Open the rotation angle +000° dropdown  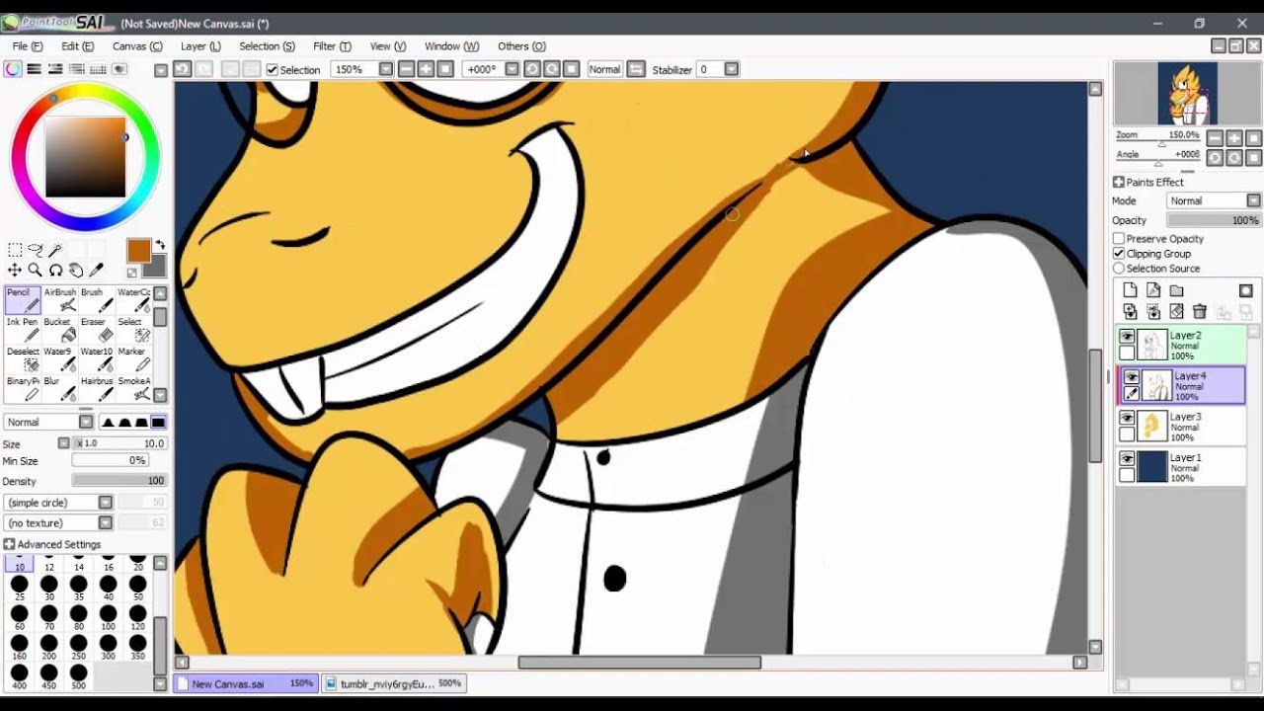(x=512, y=69)
